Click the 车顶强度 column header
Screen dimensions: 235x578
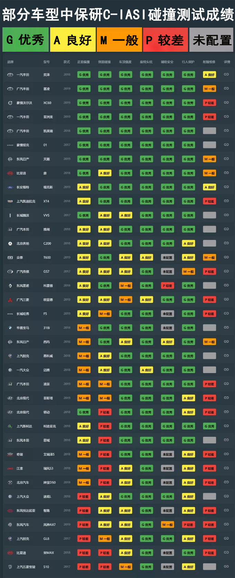125,62
